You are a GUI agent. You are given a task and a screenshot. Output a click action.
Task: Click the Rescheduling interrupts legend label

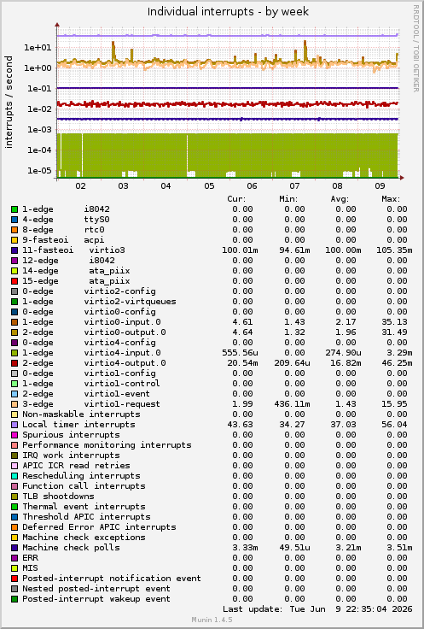pos(81,476)
